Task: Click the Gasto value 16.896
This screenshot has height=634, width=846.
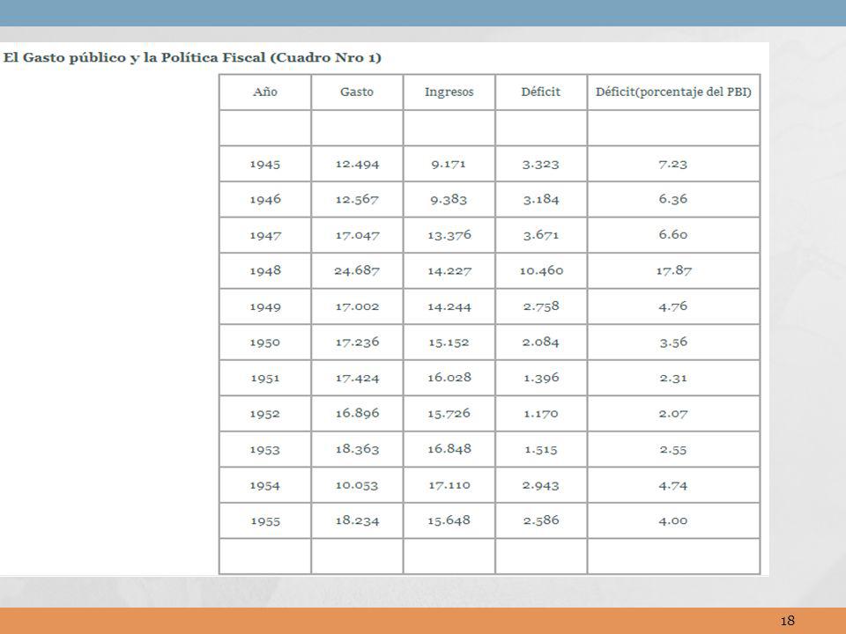Action: [x=357, y=413]
